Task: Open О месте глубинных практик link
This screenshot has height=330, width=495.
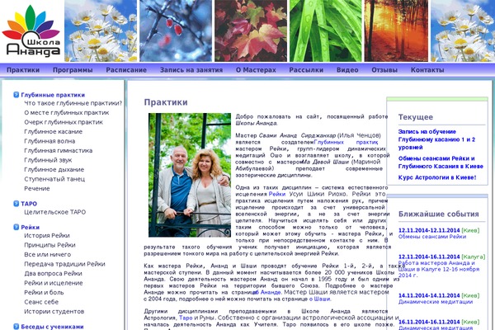Action: [x=67, y=113]
